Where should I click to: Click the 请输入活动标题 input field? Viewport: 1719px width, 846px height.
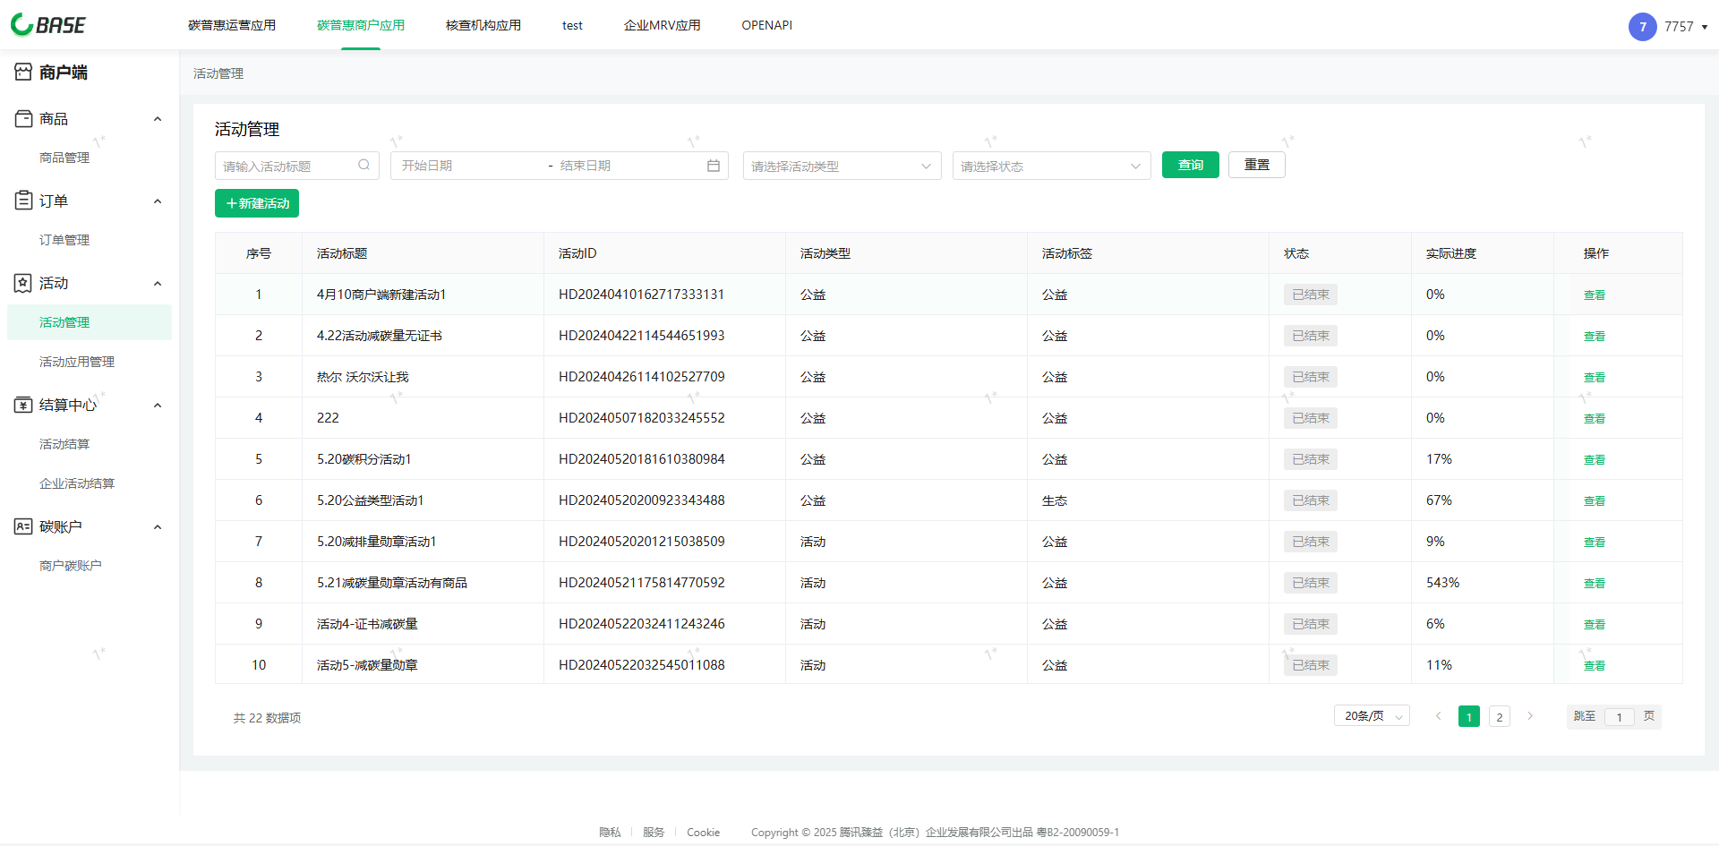point(286,166)
